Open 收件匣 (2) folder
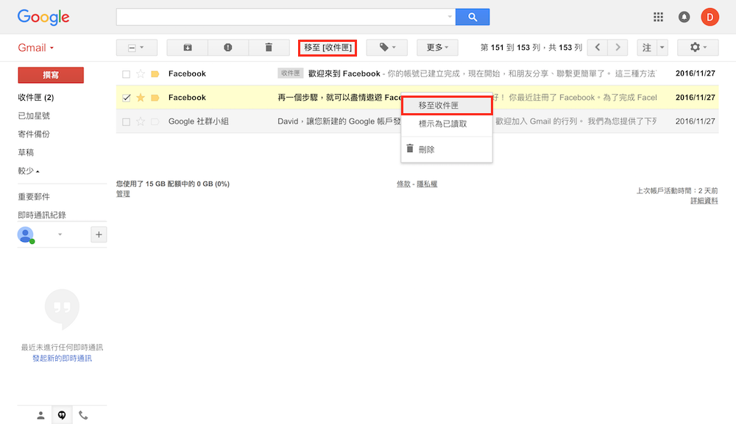This screenshot has width=736, height=424. pos(35,98)
